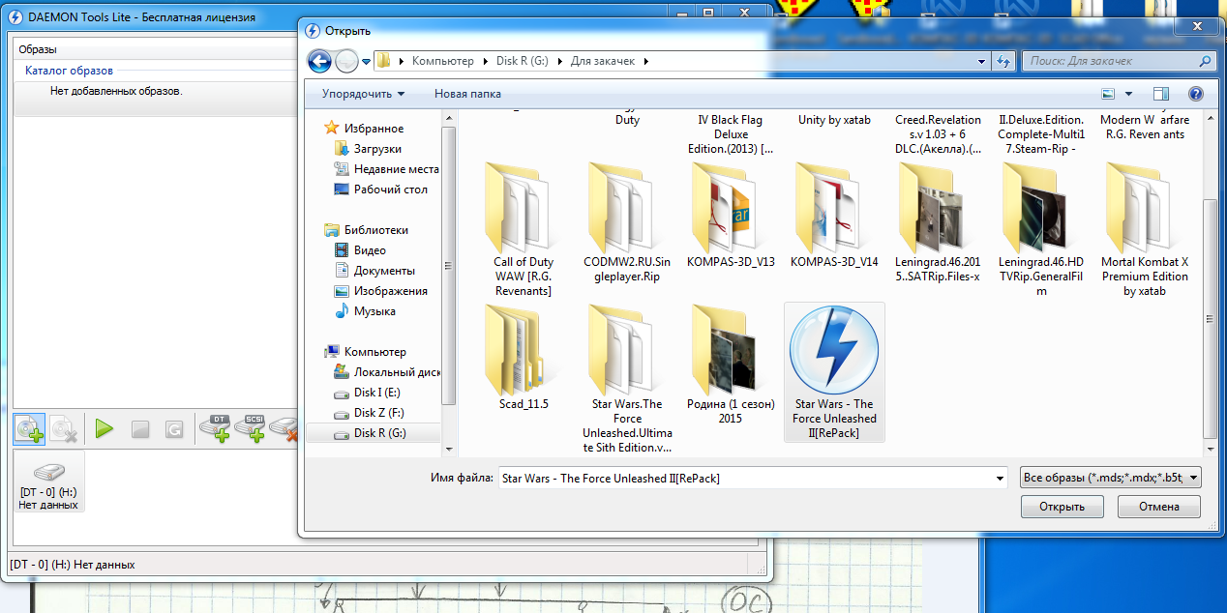
Task: Click 'Компьютер' in the address breadcrumb
Action: [x=443, y=61]
